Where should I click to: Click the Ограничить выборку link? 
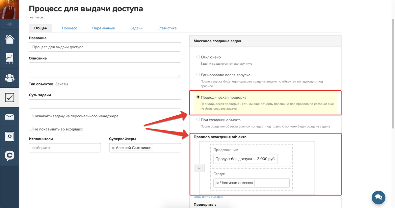(208, 197)
